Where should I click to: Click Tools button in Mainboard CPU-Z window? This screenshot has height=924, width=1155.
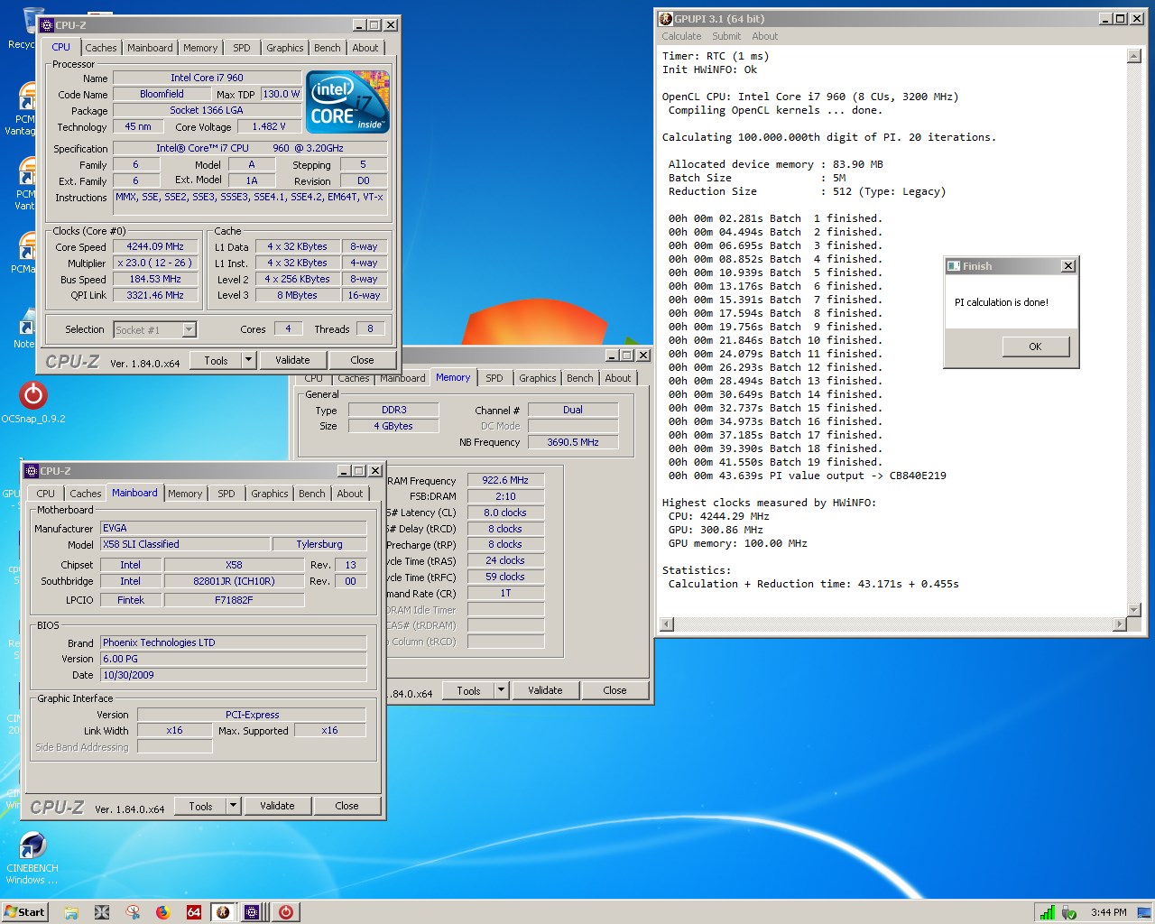click(x=200, y=806)
